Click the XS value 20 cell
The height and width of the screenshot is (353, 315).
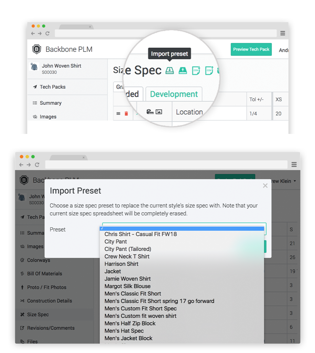tap(281, 113)
